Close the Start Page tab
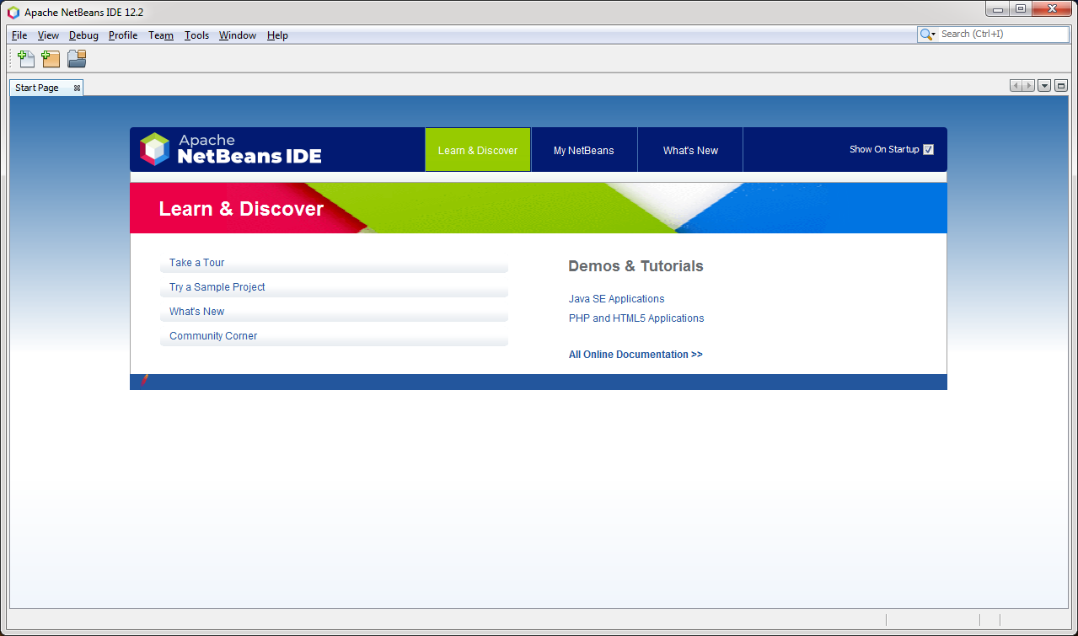 click(75, 87)
